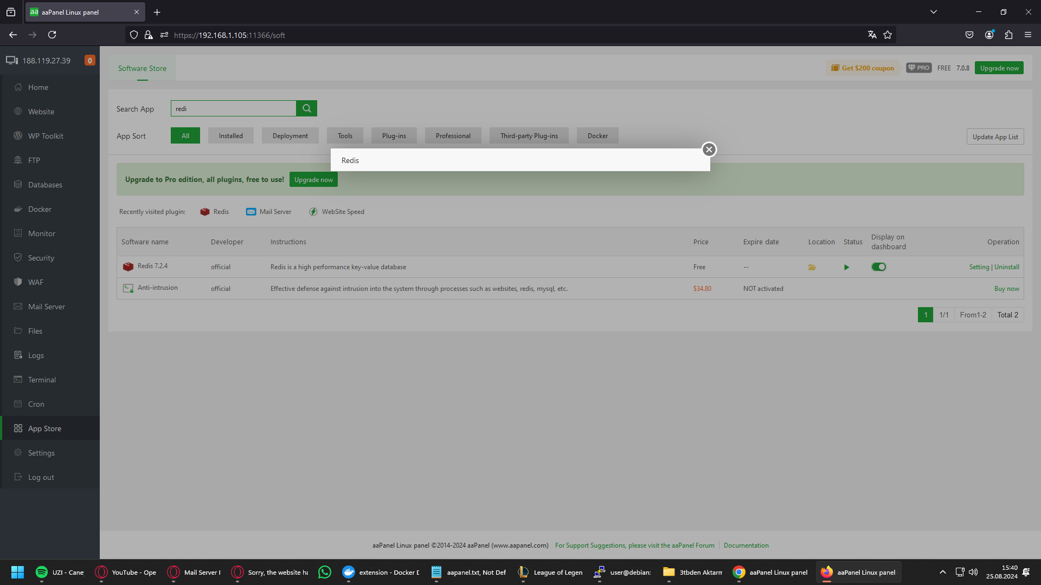Open Redis folder location icon
Image resolution: width=1041 pixels, height=585 pixels.
[x=812, y=267]
